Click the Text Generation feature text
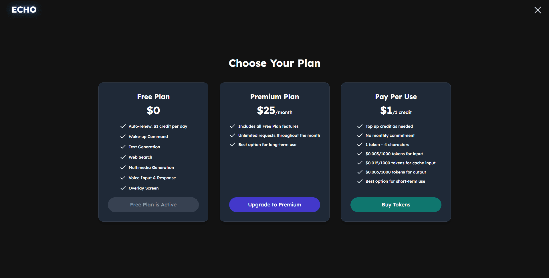 (144, 147)
